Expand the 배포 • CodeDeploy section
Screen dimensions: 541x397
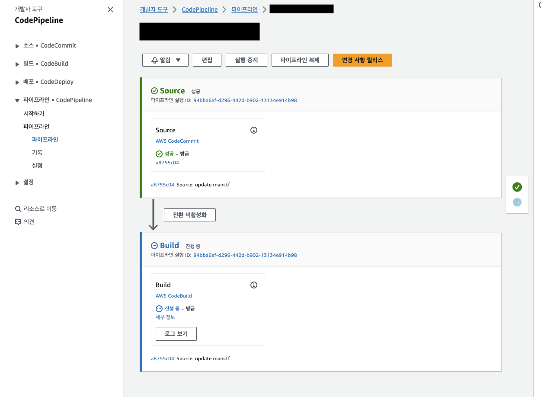coord(17,82)
